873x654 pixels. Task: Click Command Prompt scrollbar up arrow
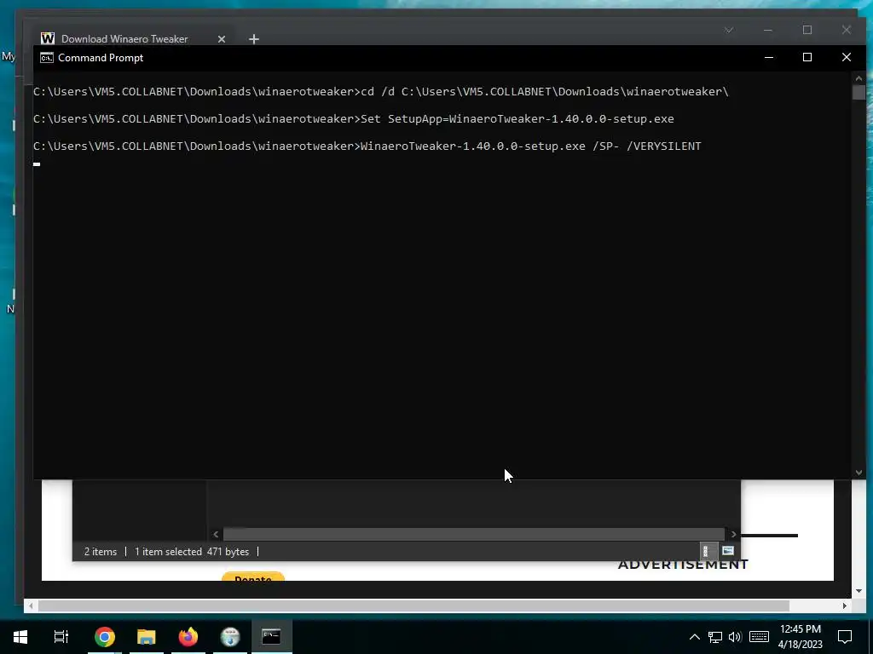point(859,78)
